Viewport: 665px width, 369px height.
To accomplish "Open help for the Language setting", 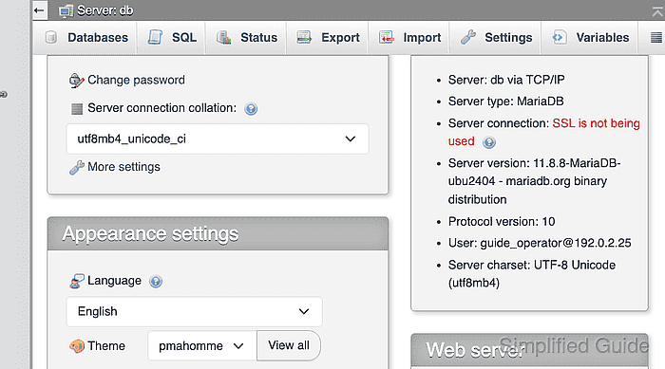I will 156,282.
